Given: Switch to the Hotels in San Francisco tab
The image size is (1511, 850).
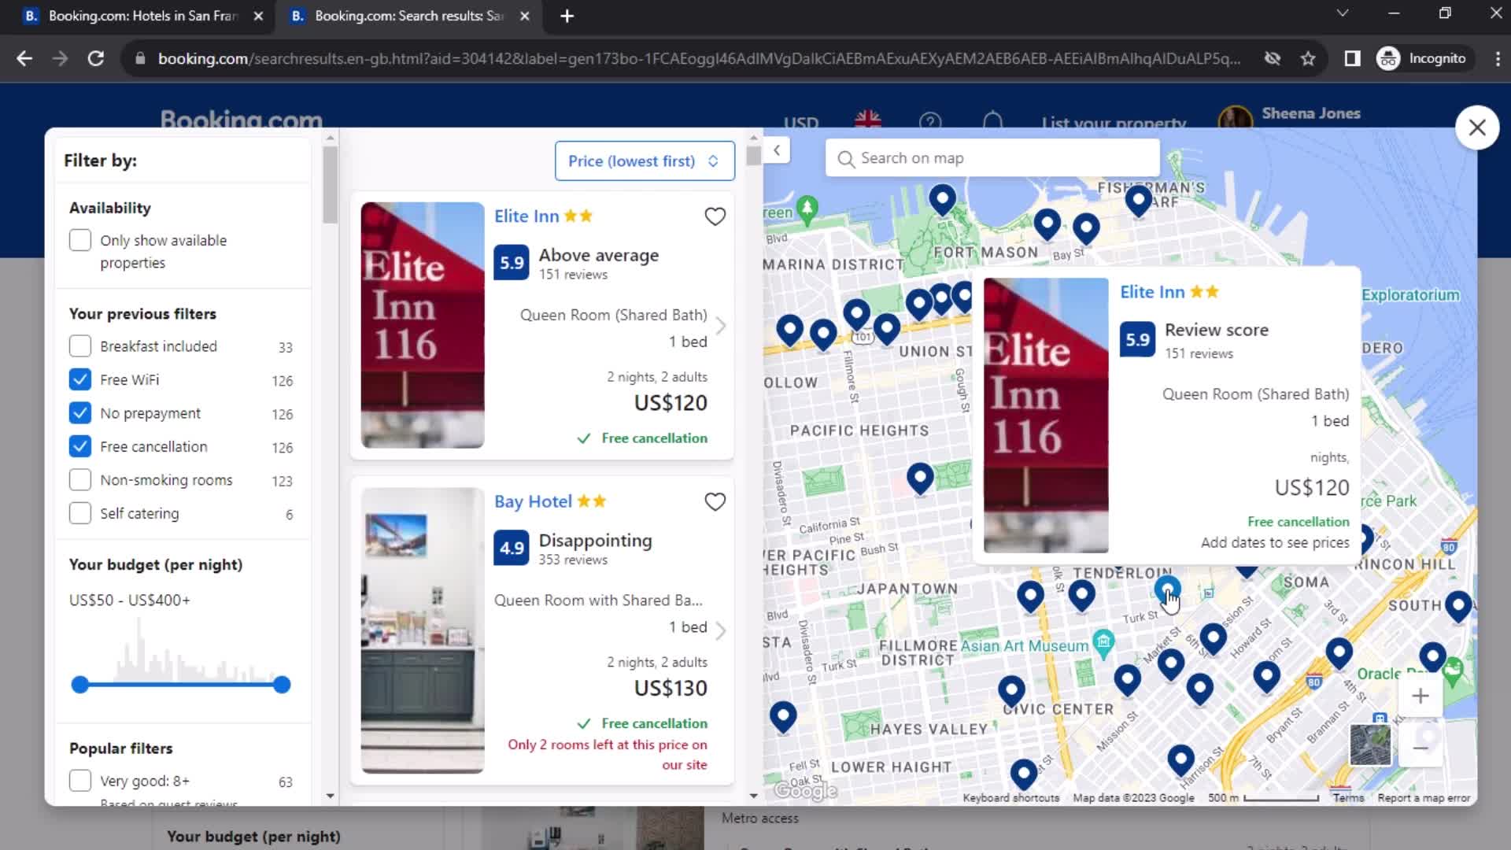Looking at the screenshot, I should click(142, 16).
